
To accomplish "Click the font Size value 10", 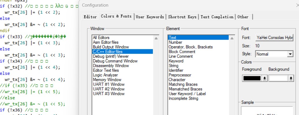I will [x=257, y=46].
